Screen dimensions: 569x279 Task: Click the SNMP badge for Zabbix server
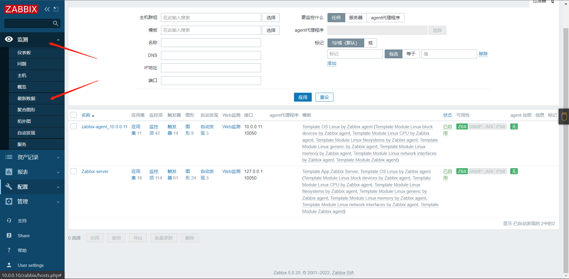coord(475,171)
